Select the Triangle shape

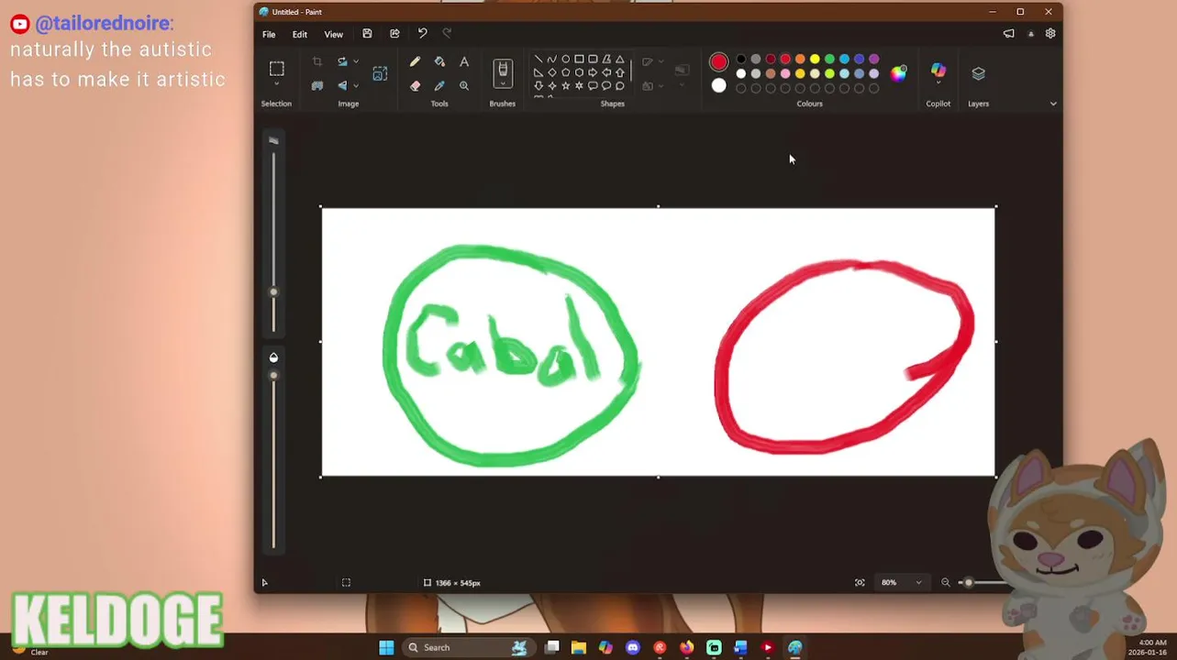click(x=620, y=60)
